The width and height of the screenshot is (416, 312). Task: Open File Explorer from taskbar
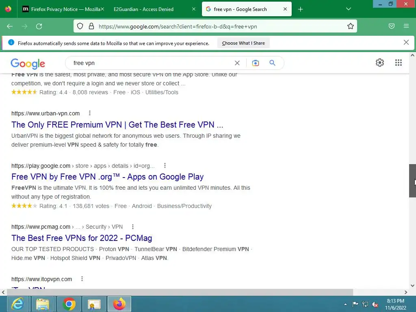(43, 304)
